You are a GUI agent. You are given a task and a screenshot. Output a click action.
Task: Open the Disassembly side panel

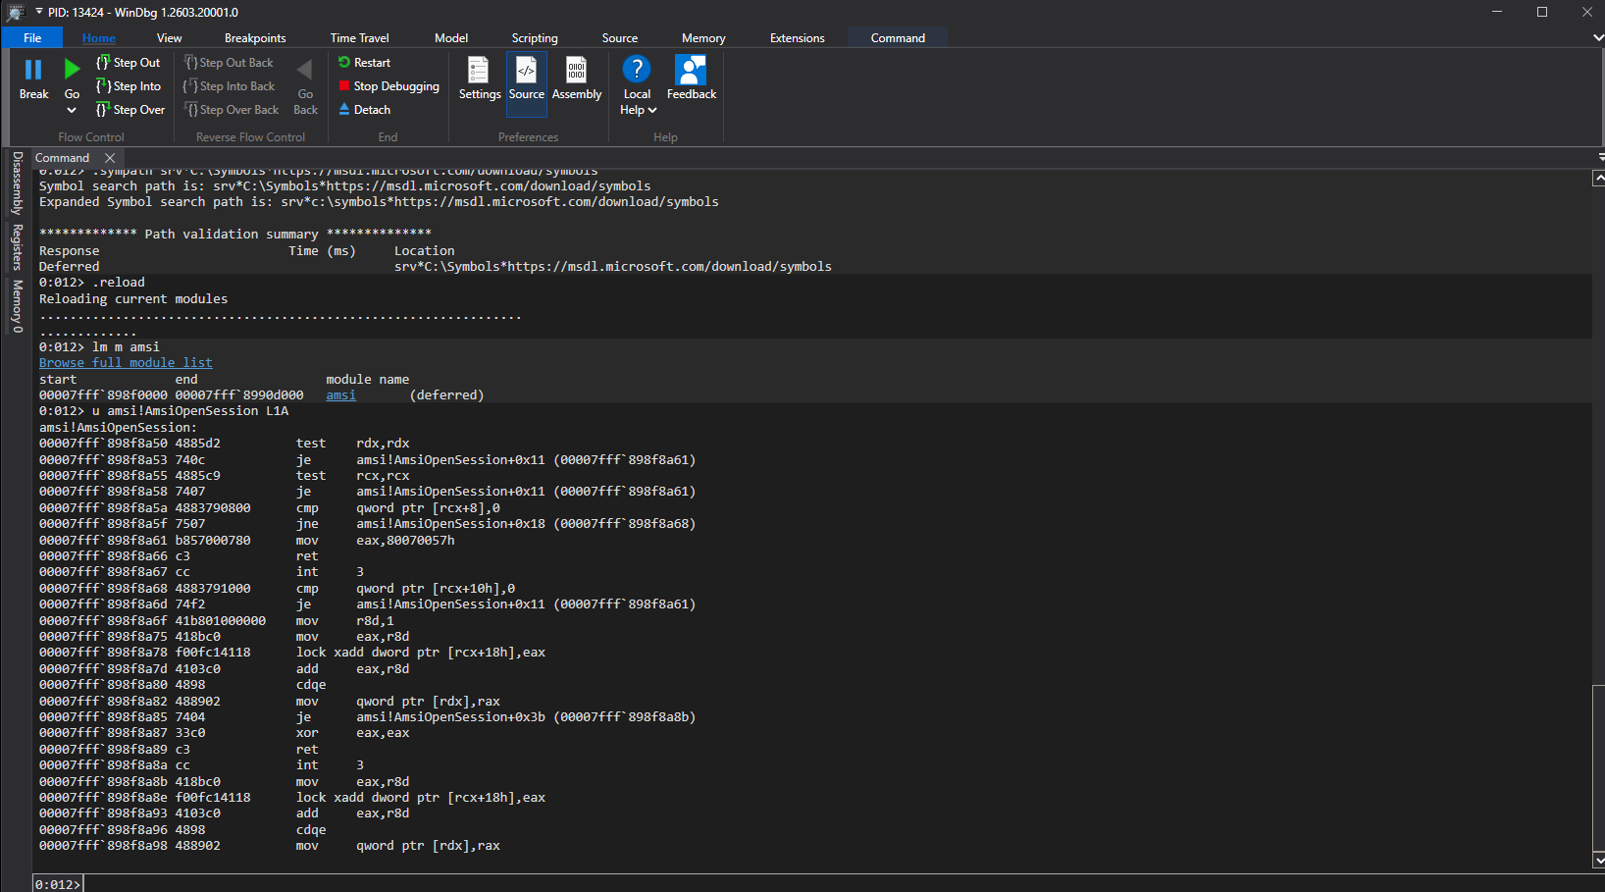(x=18, y=184)
